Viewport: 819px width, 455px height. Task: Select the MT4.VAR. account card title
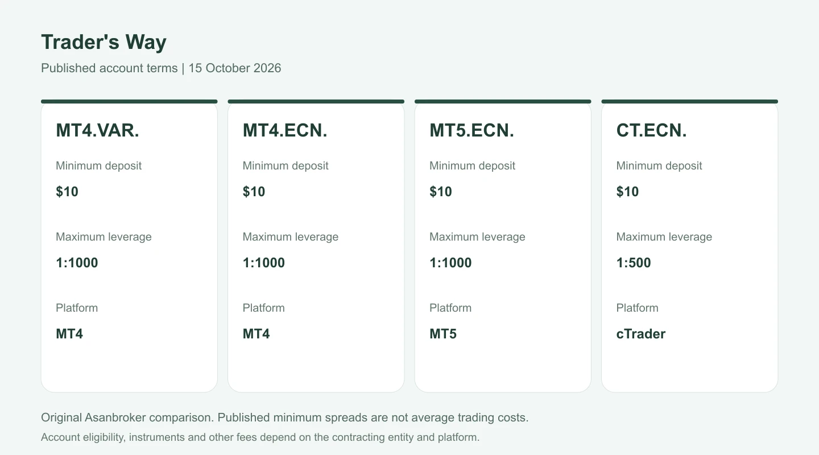pyautogui.click(x=97, y=131)
